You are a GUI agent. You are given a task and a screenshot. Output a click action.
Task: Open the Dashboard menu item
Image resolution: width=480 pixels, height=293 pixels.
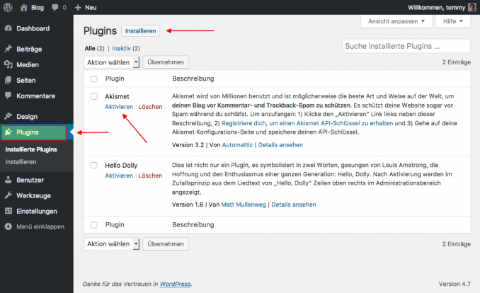click(33, 28)
